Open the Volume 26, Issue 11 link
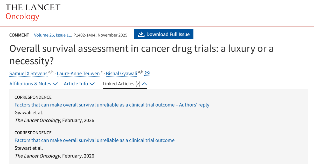 (52, 35)
